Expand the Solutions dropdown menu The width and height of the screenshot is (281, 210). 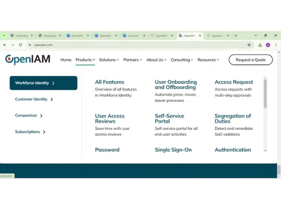(109, 60)
